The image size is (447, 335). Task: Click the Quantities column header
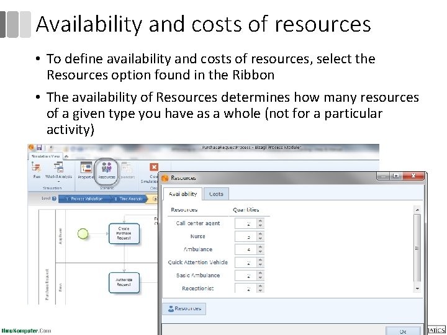pyautogui.click(x=246, y=210)
